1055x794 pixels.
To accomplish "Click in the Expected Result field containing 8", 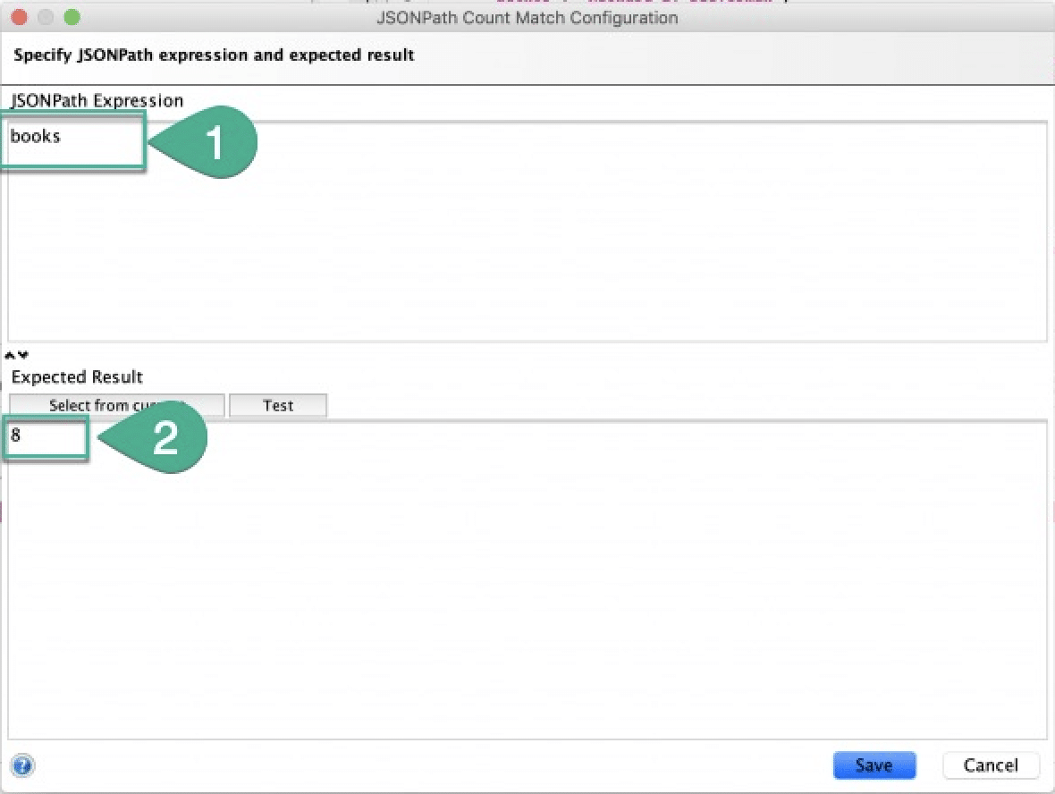I will 527,579.
